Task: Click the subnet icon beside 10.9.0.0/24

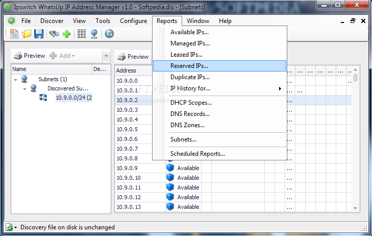Action: (x=43, y=98)
